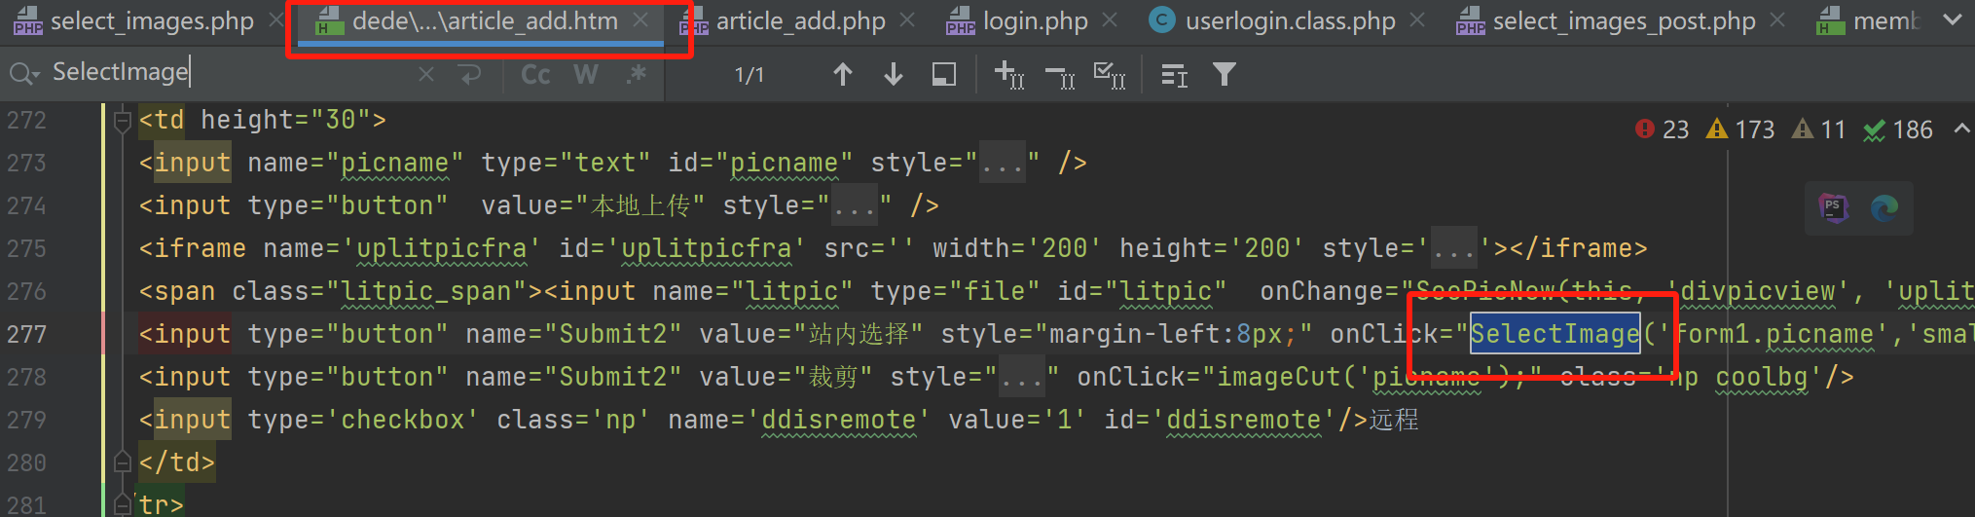Enable Regex (.*) search option
The width and height of the screenshot is (1975, 517).
(637, 75)
